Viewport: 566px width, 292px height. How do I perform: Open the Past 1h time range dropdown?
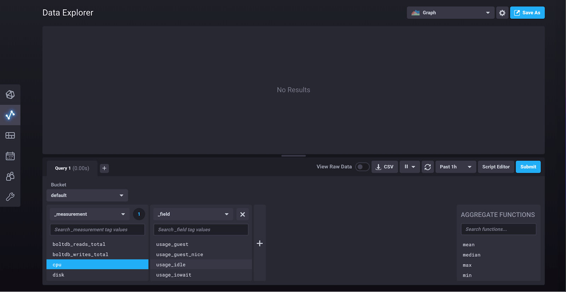[x=456, y=167]
